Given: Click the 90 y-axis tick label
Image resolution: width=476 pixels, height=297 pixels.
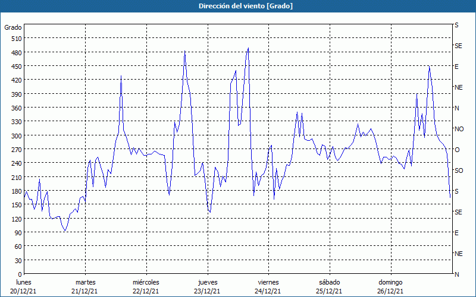Looking at the screenshot, I should (18, 233).
